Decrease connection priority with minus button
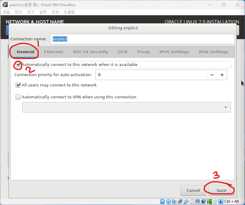This screenshot has width=245, height=205. [212, 75]
